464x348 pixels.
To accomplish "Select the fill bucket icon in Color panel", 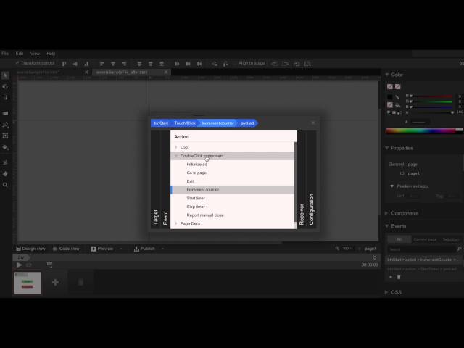I will (x=397, y=105).
